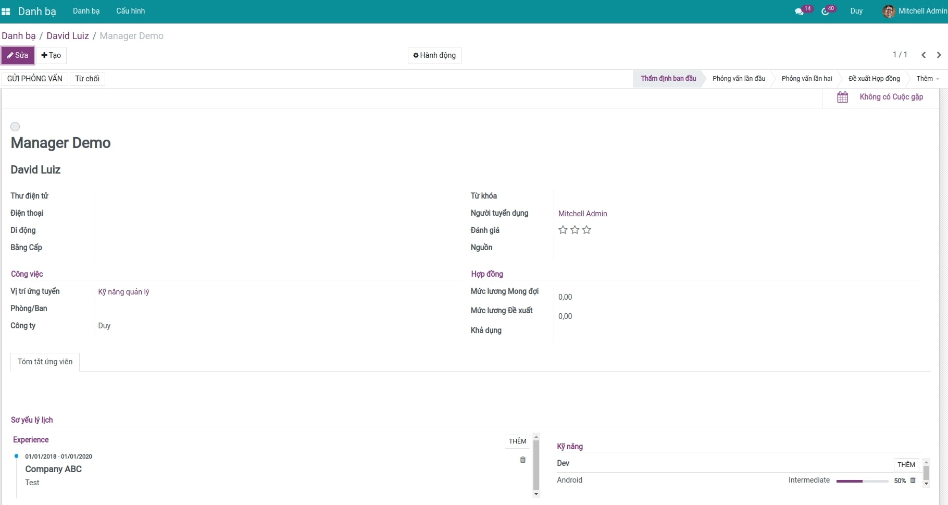Image resolution: width=948 pixels, height=505 pixels.
Task: Delete the Company ABC experience entry
Action: click(x=522, y=460)
